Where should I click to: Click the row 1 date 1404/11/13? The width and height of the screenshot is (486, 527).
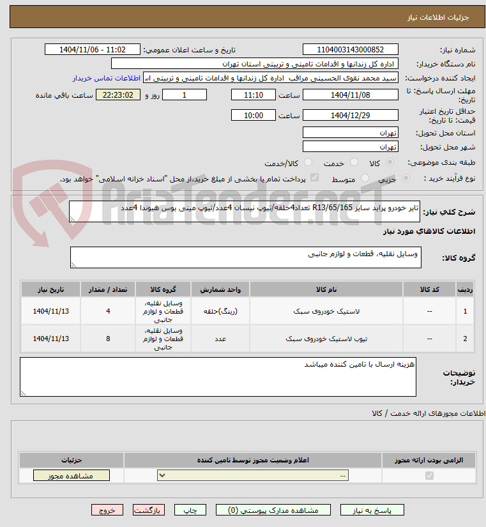point(50,311)
